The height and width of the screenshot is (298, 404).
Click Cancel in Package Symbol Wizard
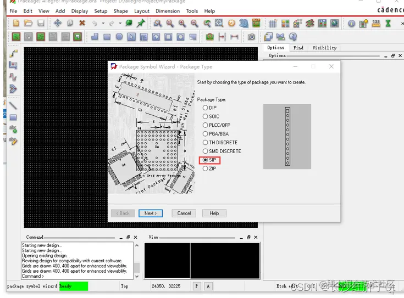pos(184,213)
